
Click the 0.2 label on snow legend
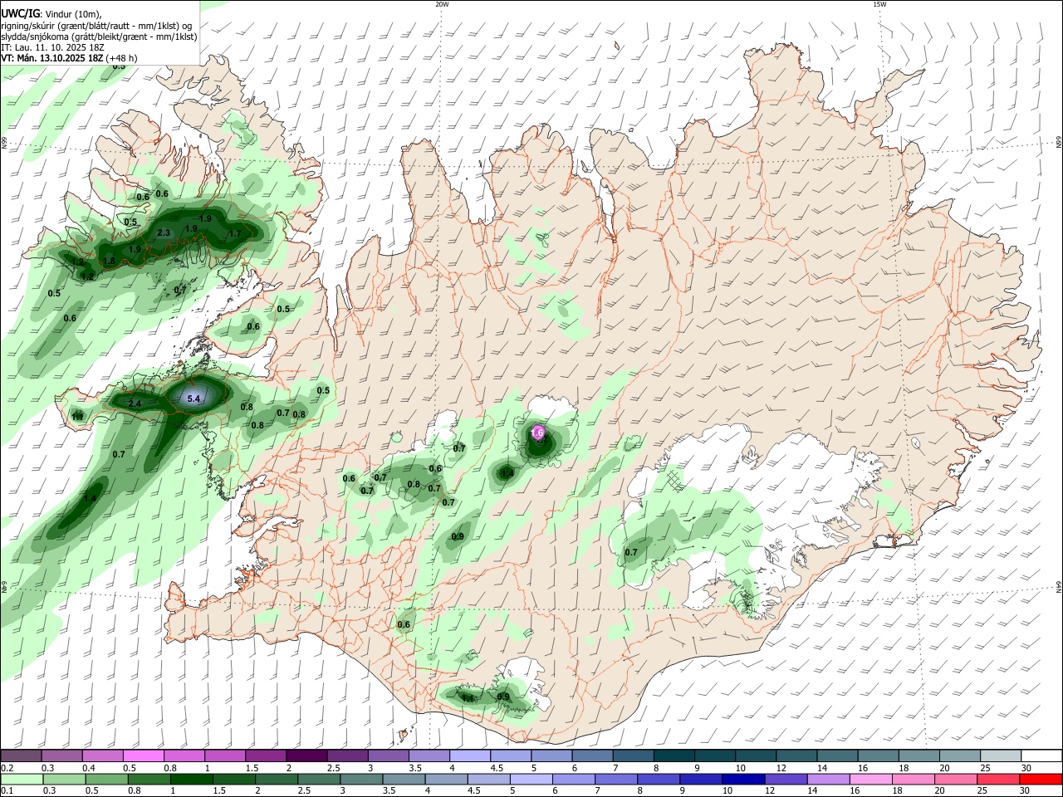pyautogui.click(x=7, y=768)
